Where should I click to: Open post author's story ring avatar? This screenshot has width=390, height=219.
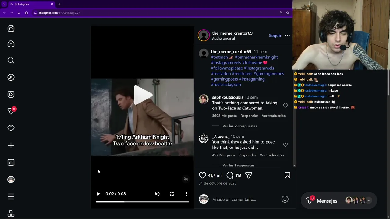[204, 35]
